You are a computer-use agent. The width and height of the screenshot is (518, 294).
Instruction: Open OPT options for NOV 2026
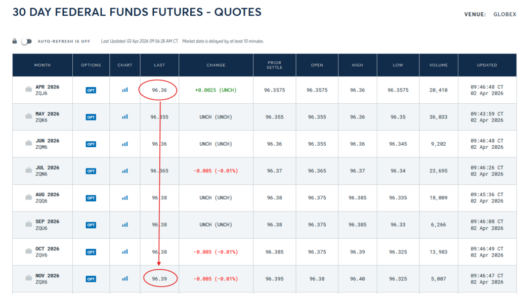point(91,278)
